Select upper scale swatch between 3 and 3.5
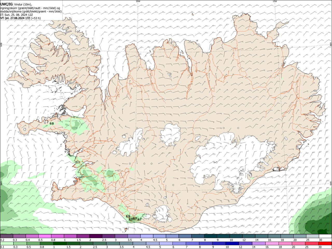The image size is (332, 249). (121, 236)
